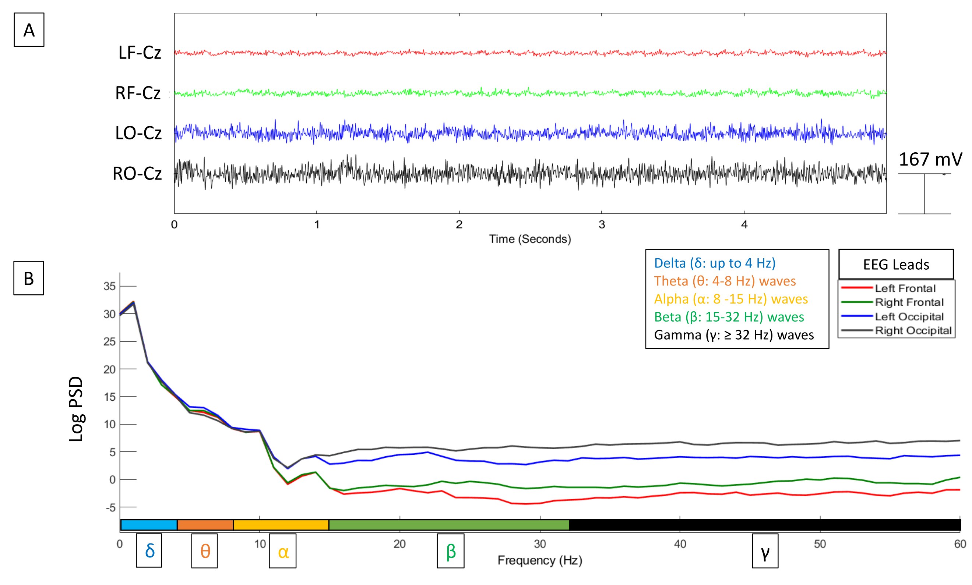The width and height of the screenshot is (972, 585).
Task: Click the black gamma band segment
Action: (x=764, y=525)
